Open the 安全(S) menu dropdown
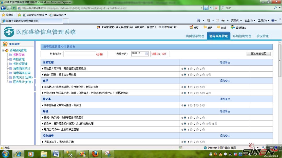 tap(250, 21)
